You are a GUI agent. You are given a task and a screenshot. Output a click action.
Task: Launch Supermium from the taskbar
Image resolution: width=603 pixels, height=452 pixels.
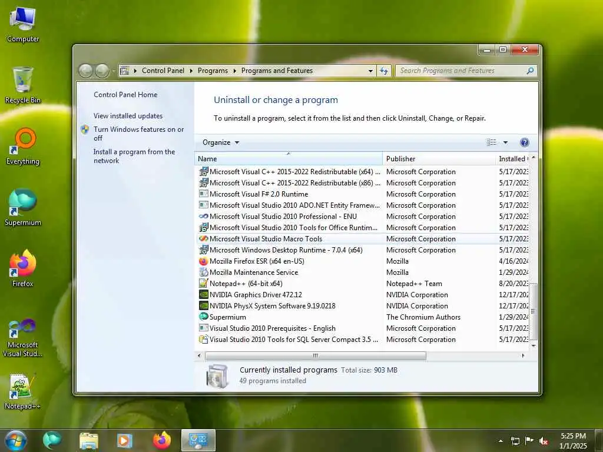pos(52,440)
